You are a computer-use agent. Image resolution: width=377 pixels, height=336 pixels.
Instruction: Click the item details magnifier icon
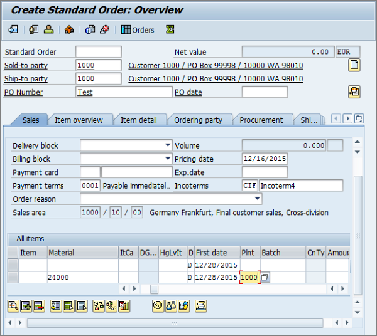[13, 306]
